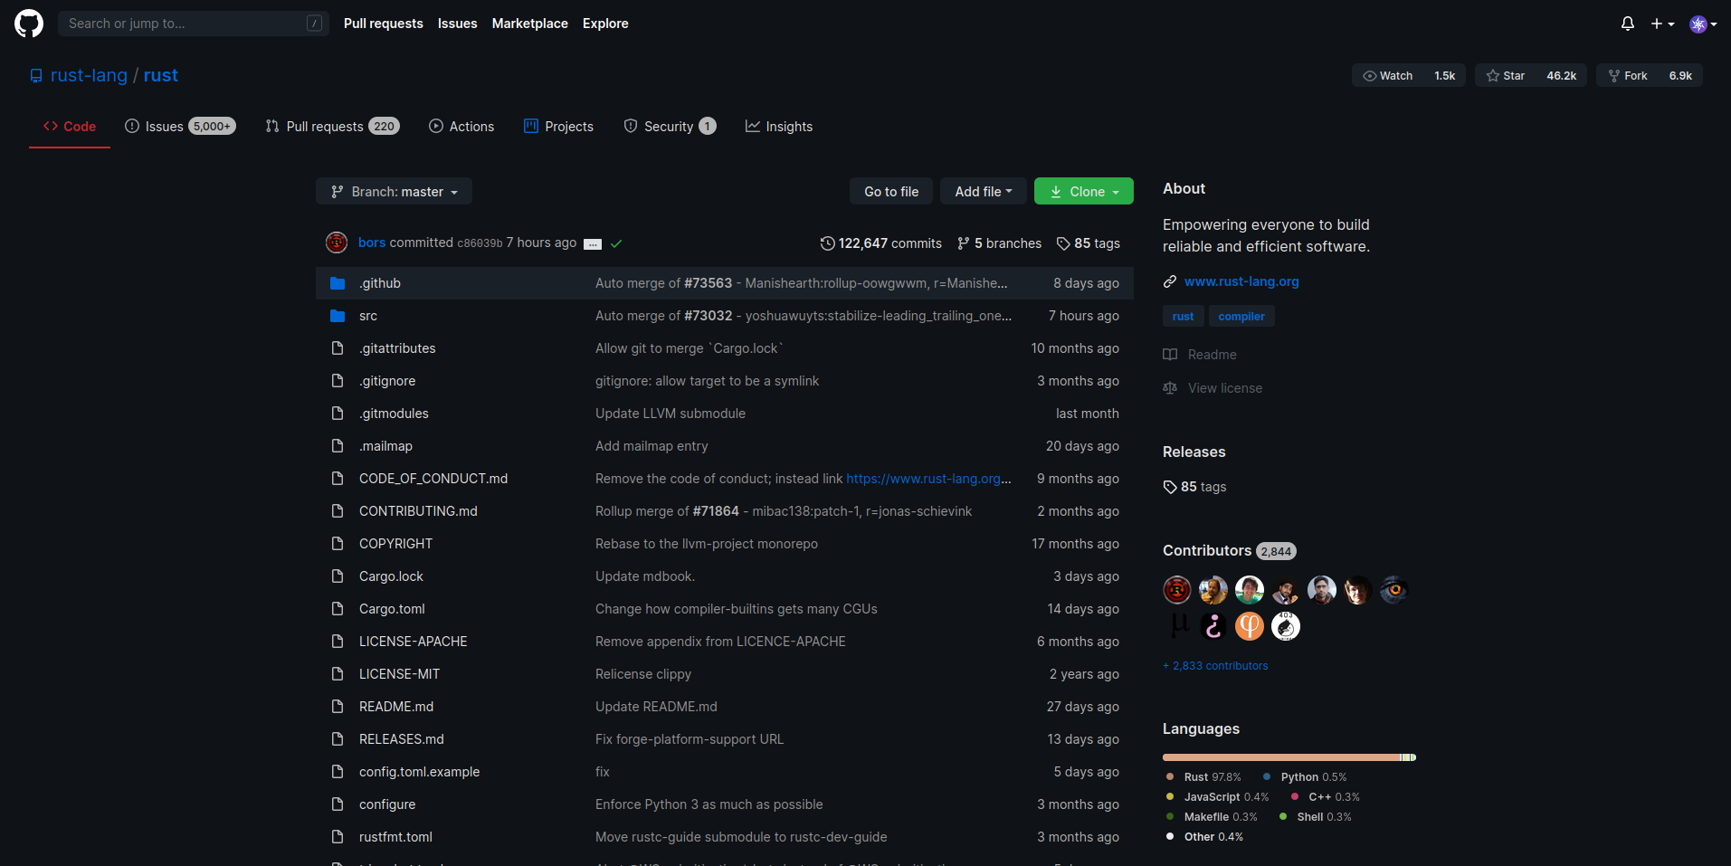View 46.2k stargazers count
1731x866 pixels.
[x=1562, y=76]
